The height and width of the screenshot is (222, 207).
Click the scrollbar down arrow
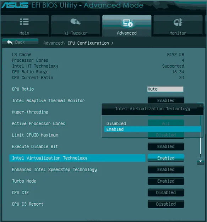pos(201,161)
